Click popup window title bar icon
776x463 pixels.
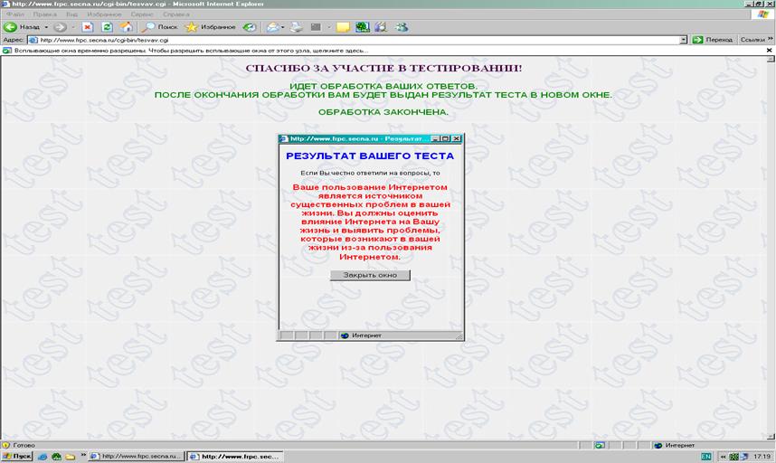tap(284, 139)
